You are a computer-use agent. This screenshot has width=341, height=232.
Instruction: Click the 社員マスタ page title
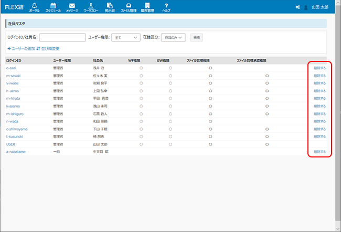click(x=17, y=24)
